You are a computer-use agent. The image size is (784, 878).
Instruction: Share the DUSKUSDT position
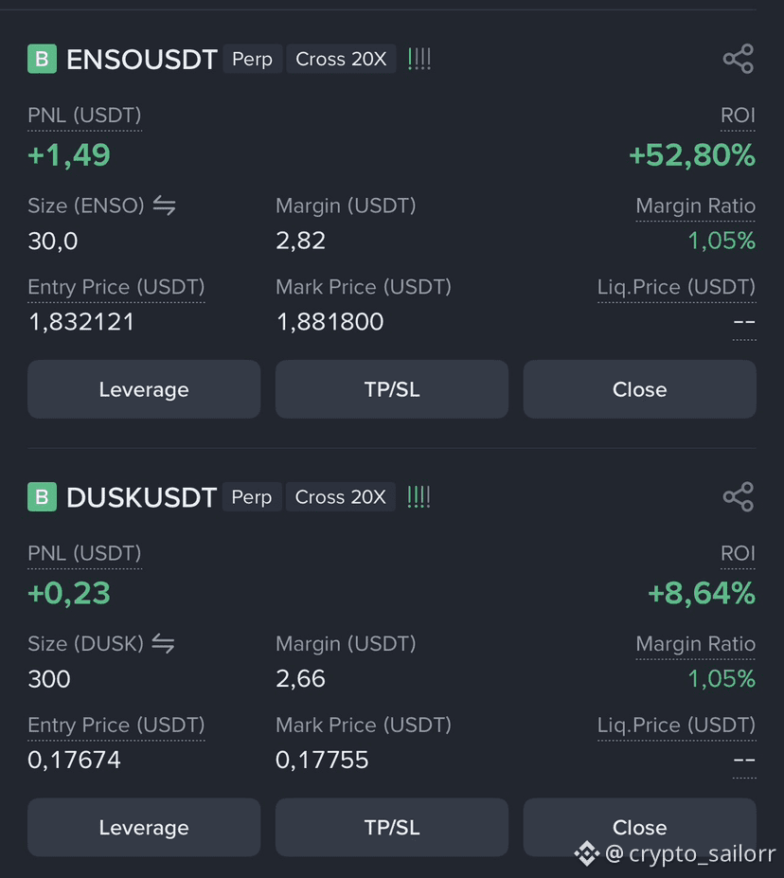click(739, 496)
